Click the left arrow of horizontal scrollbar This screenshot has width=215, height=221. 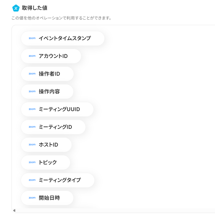pyautogui.click(x=14, y=211)
